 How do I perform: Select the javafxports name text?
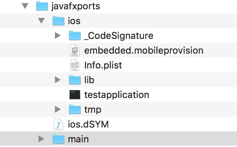coord(76,7)
